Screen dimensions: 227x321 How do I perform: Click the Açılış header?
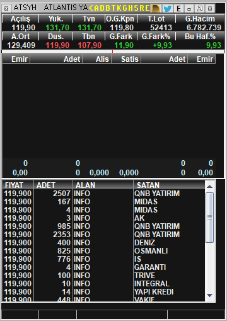click(20, 19)
